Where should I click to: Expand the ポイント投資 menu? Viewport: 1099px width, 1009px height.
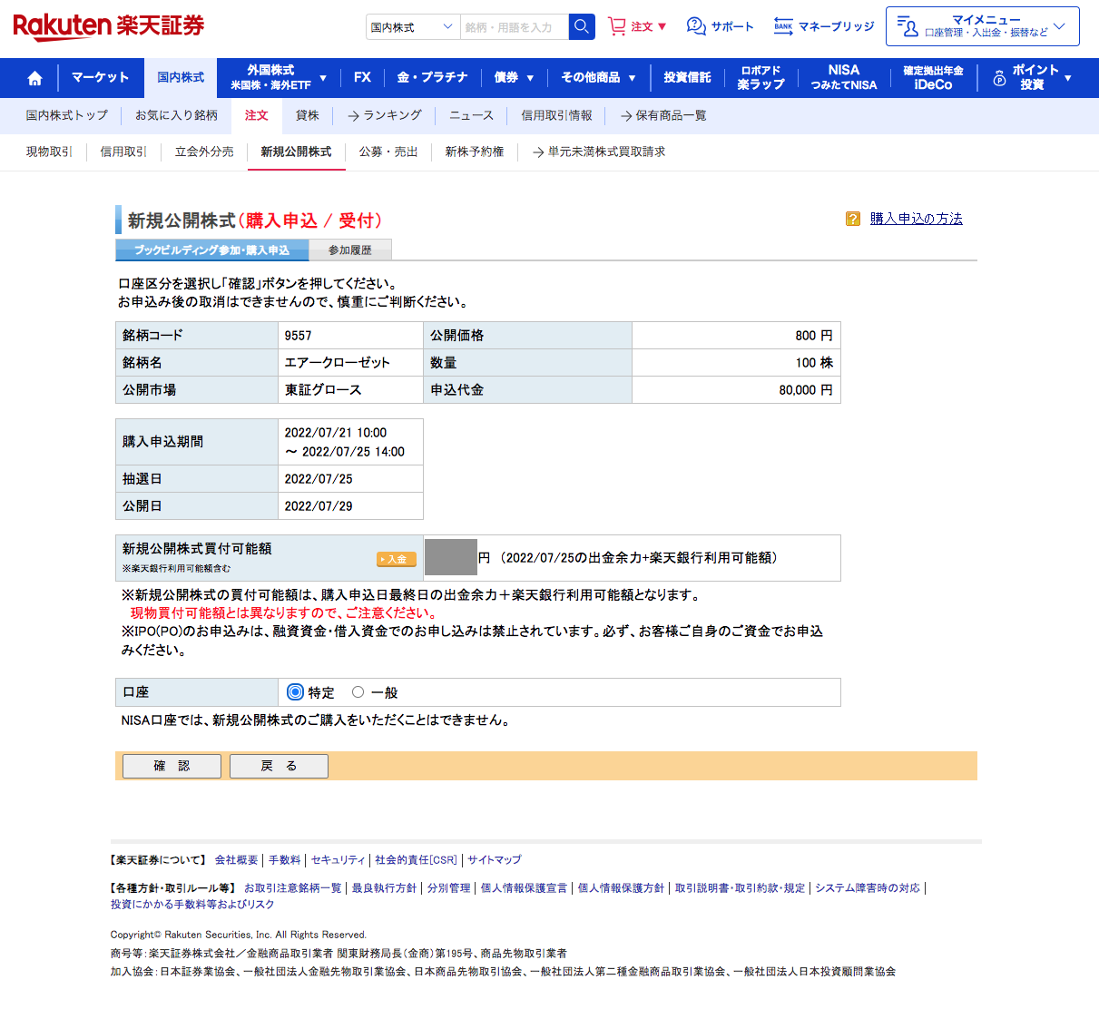click(1032, 78)
